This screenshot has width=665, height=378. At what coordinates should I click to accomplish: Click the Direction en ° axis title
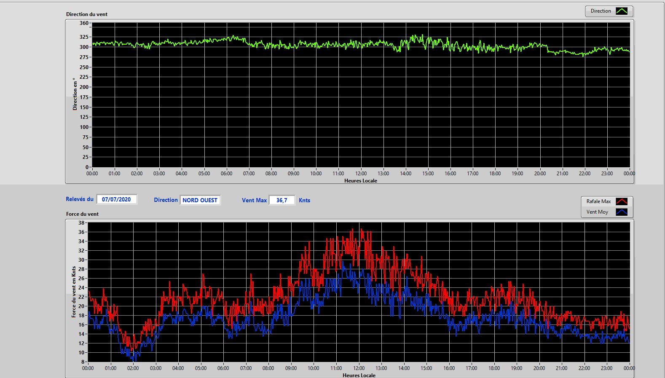pyautogui.click(x=75, y=94)
